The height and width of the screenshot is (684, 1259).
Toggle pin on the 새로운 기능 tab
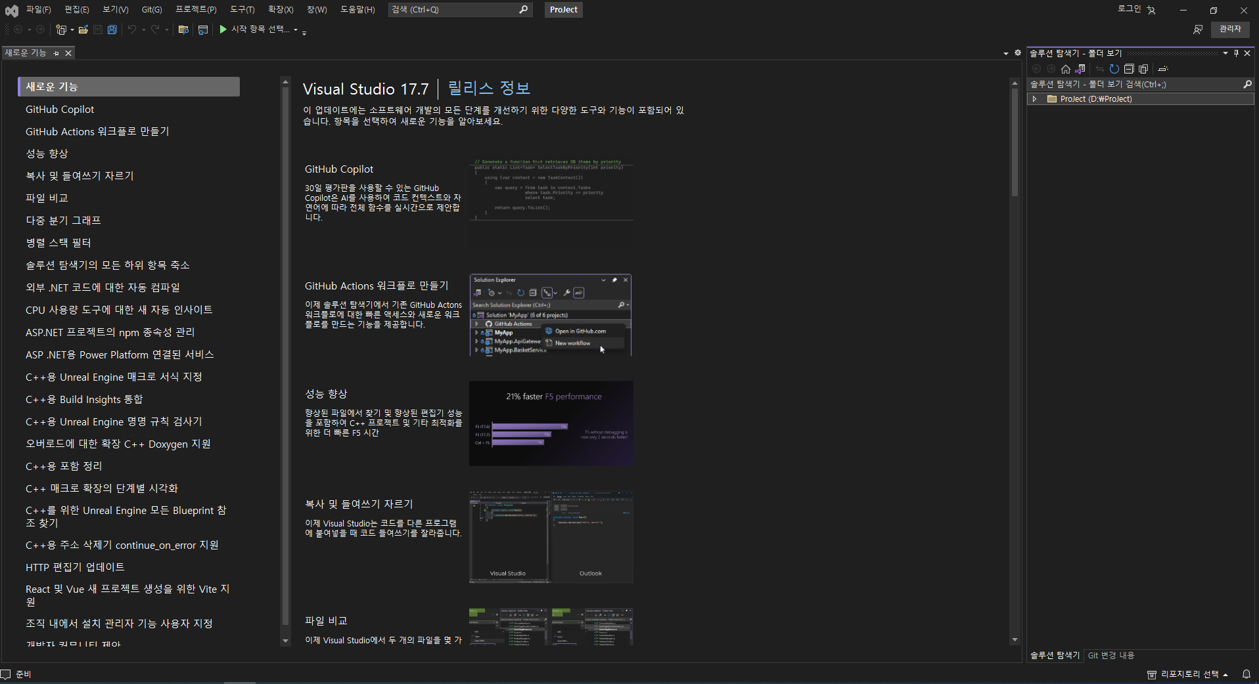pyautogui.click(x=57, y=53)
